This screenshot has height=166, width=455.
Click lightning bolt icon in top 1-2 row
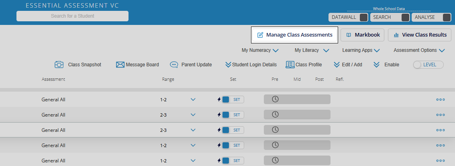[219, 100]
